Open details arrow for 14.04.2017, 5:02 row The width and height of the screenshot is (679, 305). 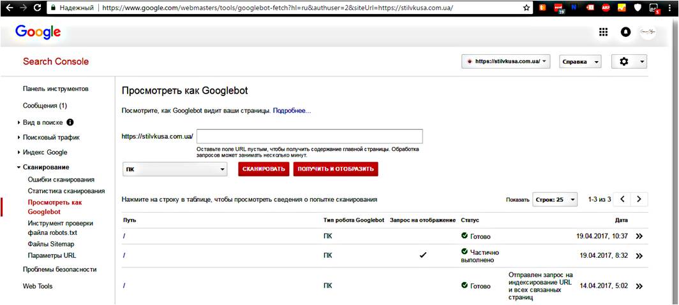point(639,286)
